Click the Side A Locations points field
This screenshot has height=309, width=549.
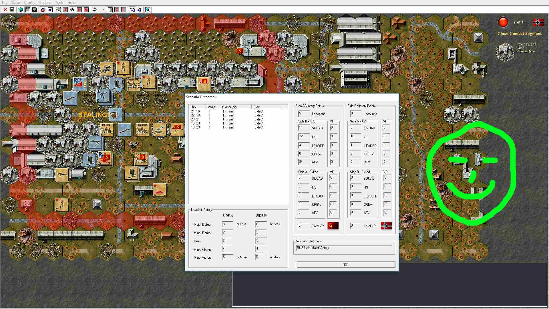point(304,114)
